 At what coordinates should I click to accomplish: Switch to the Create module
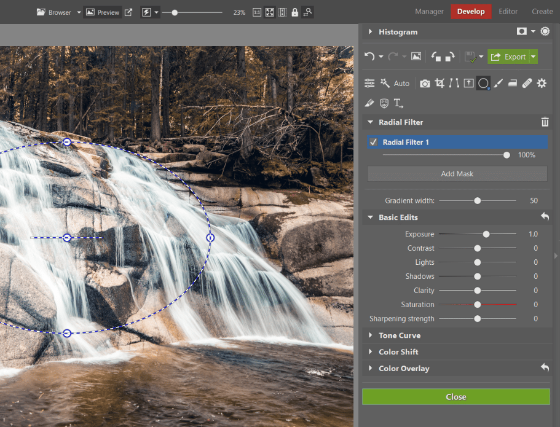(x=542, y=12)
